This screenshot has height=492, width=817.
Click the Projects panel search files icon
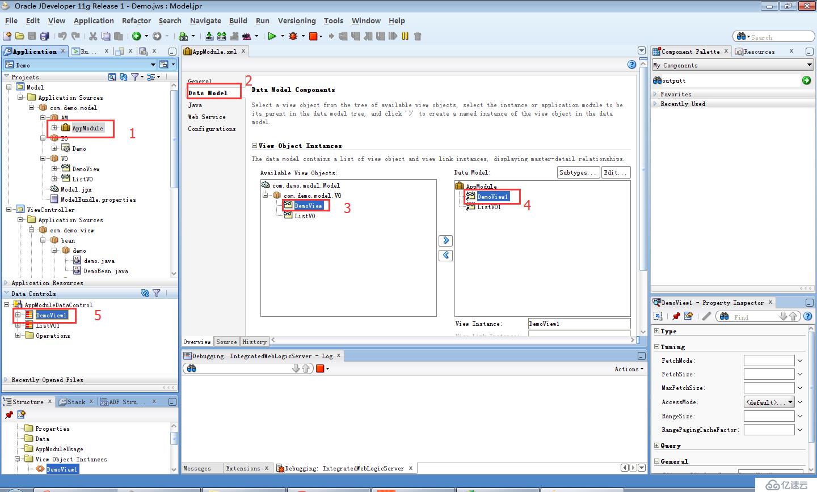112,77
